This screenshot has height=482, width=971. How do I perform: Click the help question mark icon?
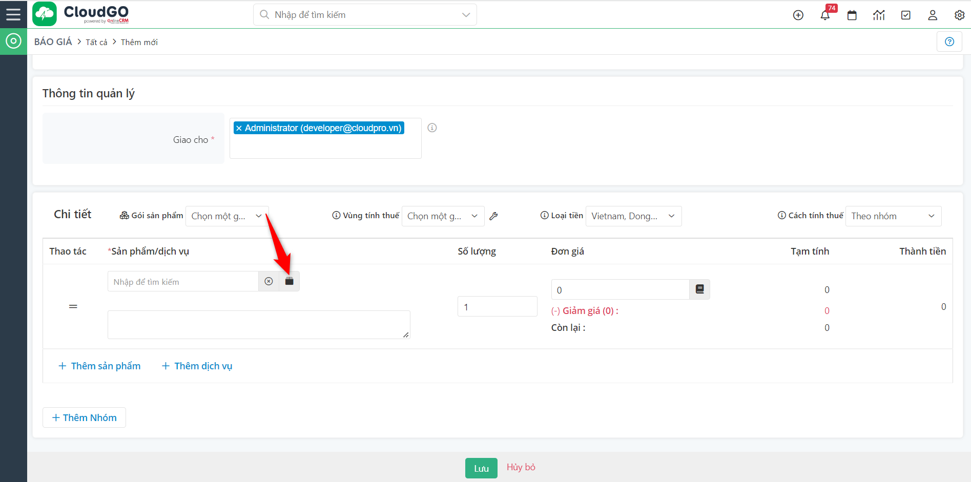pyautogui.click(x=949, y=41)
